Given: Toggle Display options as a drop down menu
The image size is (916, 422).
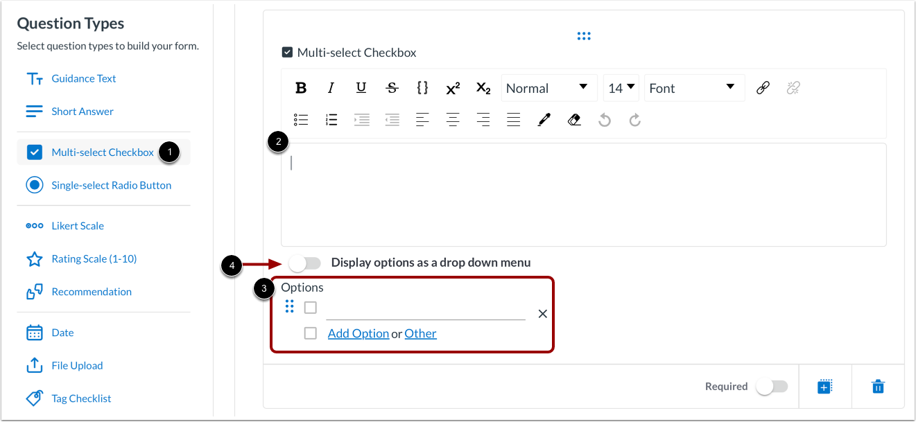Looking at the screenshot, I should [305, 263].
